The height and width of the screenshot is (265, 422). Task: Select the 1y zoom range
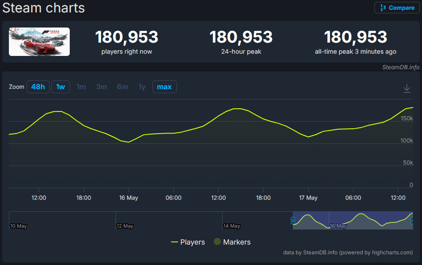[x=142, y=87]
